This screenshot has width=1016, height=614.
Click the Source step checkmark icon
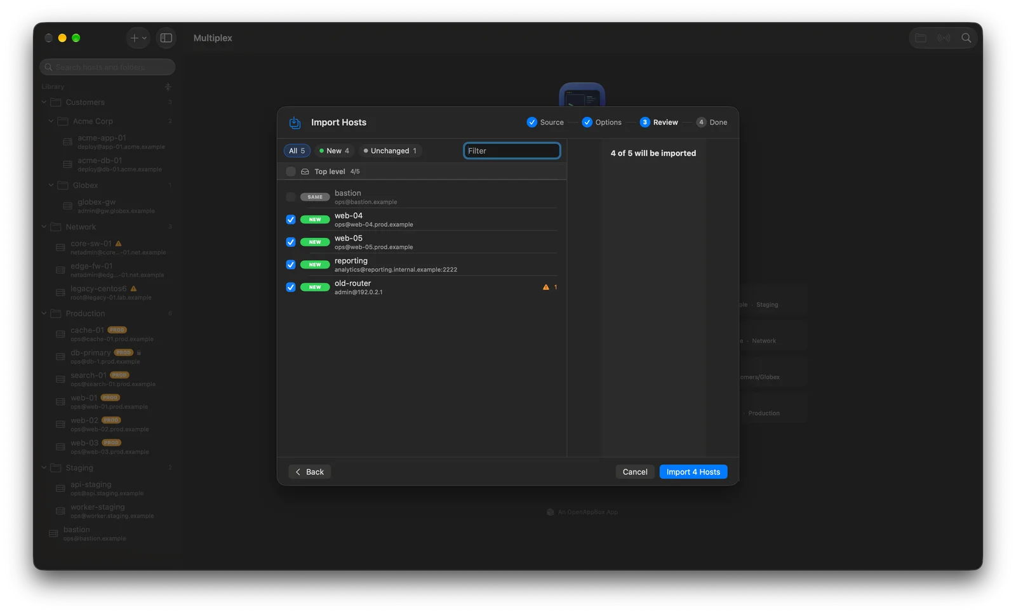(531, 123)
